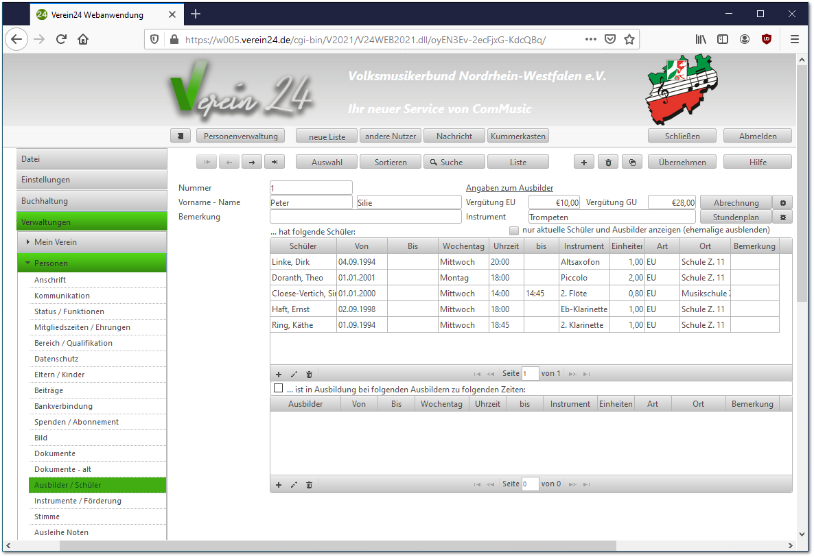Viewport: 814px width, 557px height.
Task: Jump to the last record arrow button
Action: [275, 163]
